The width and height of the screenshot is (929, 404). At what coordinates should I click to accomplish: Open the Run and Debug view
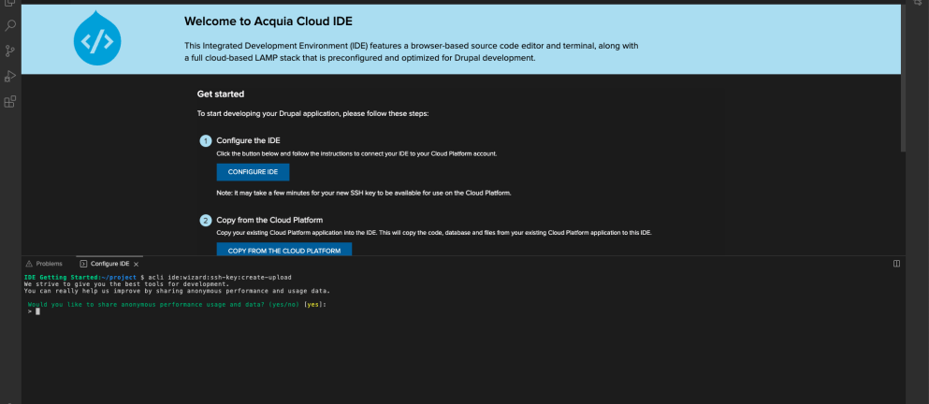coord(10,76)
